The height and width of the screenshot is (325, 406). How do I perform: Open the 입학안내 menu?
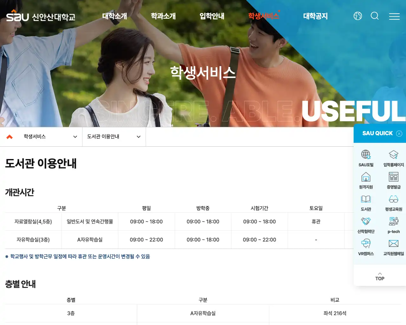[x=212, y=16]
